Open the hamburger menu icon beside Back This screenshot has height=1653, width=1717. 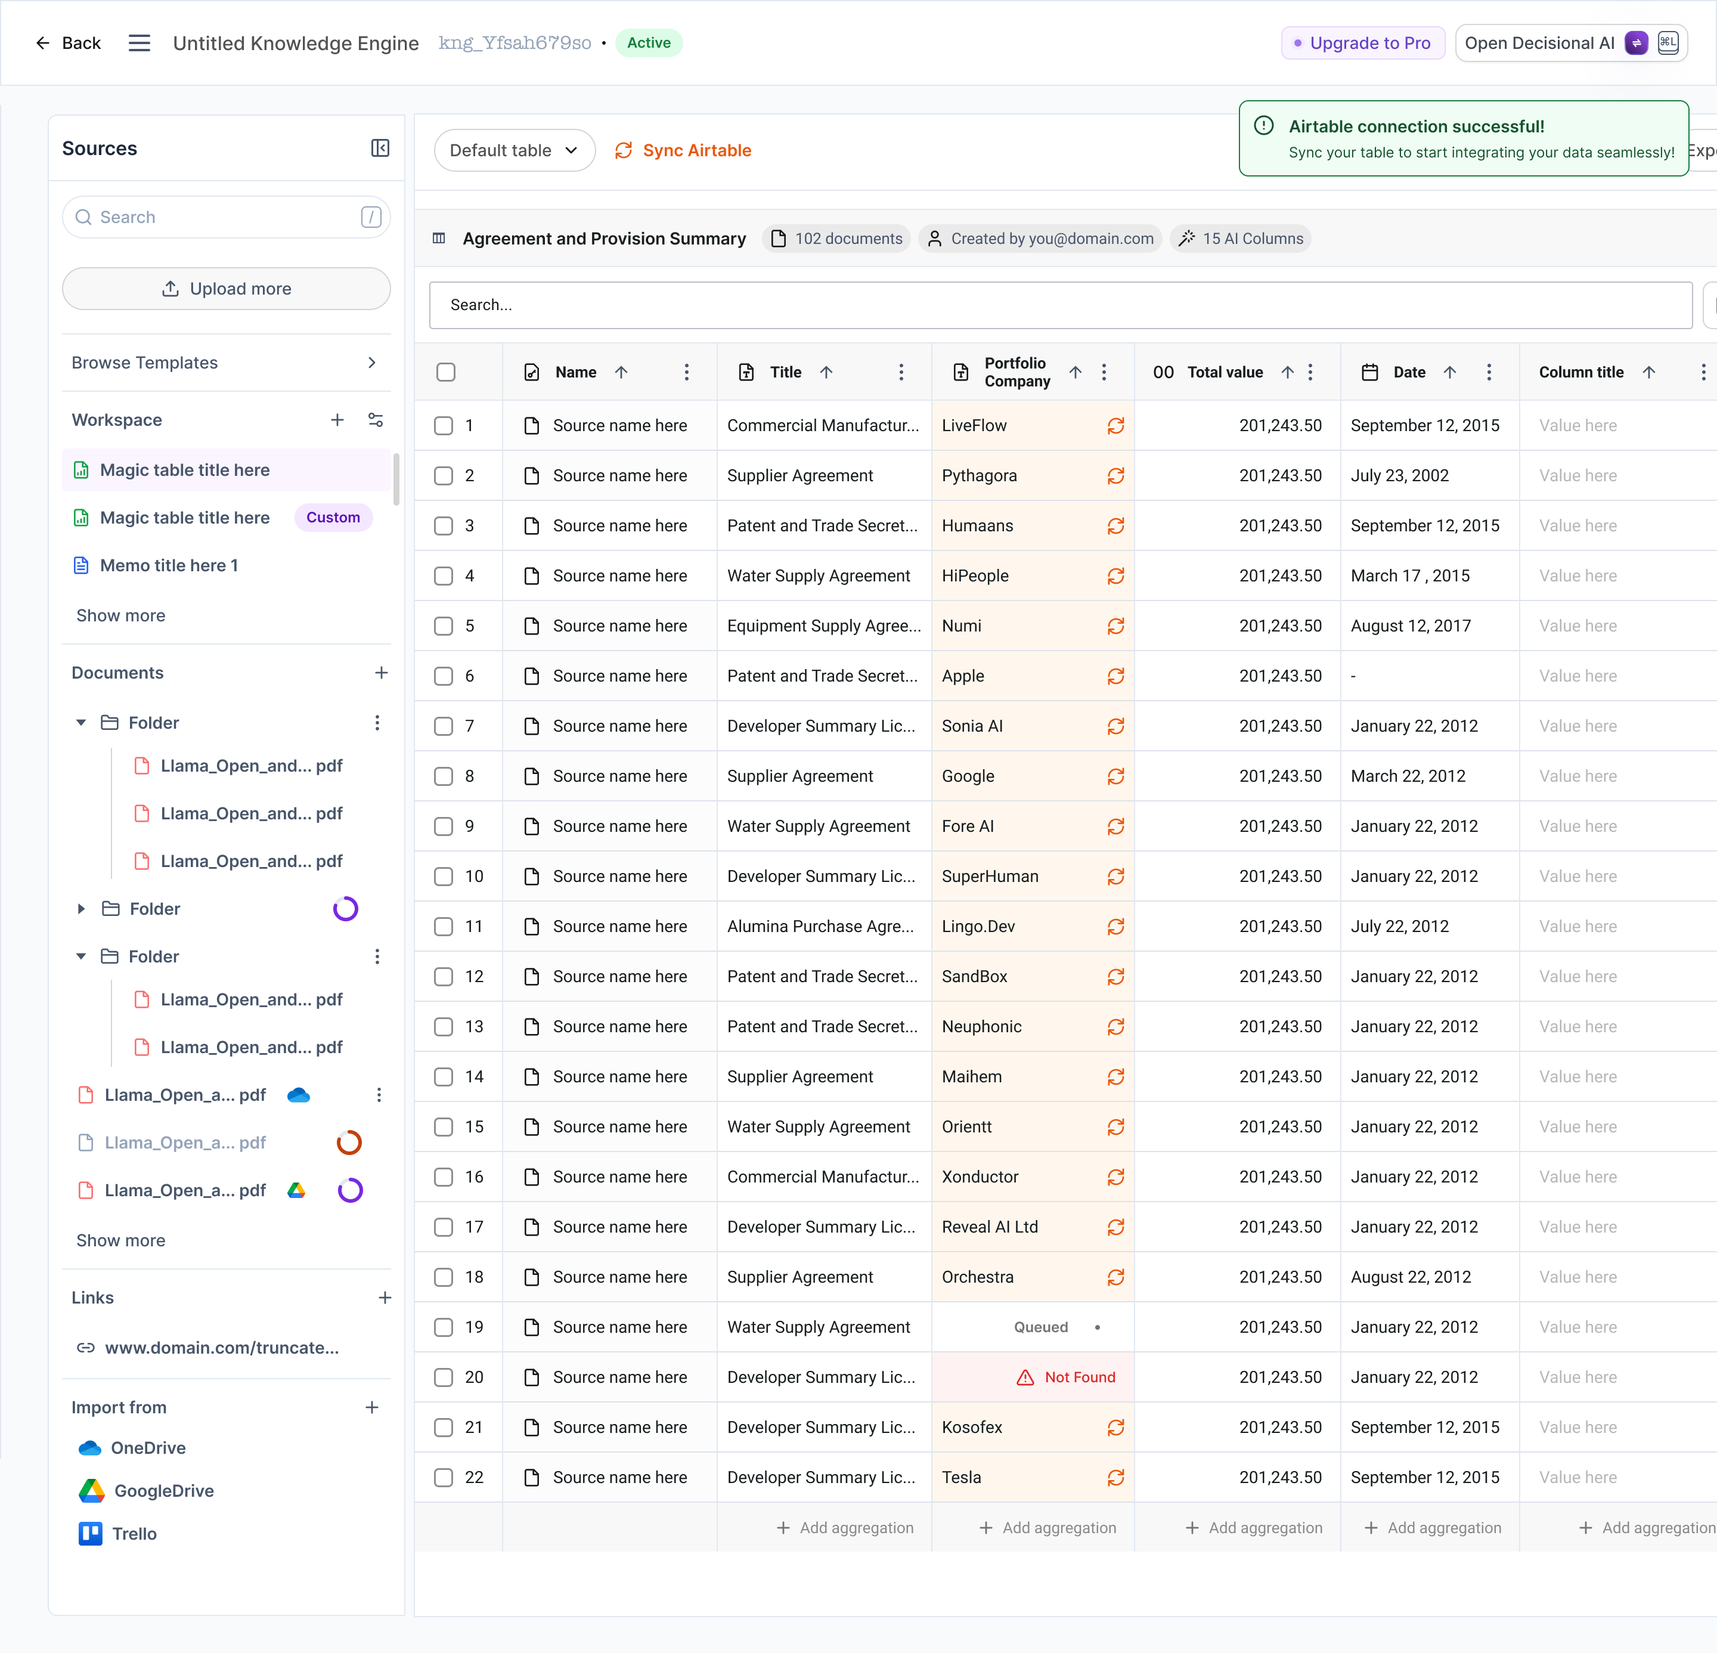click(x=140, y=43)
